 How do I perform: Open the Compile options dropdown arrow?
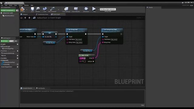27,9
